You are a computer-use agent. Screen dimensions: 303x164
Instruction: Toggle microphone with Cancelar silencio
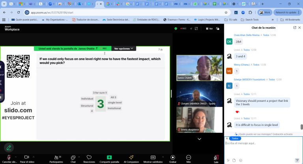9,157
